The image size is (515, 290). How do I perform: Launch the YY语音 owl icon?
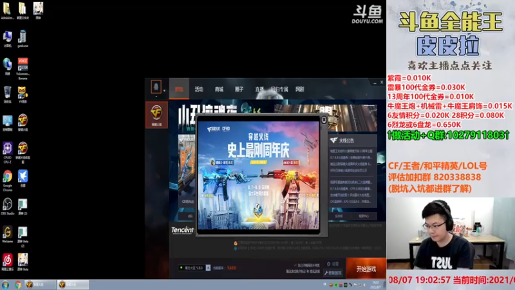click(x=23, y=95)
